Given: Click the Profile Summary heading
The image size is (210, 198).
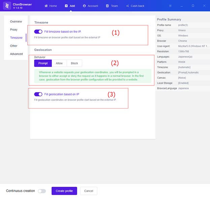Looking at the screenshot, I should (169, 20).
